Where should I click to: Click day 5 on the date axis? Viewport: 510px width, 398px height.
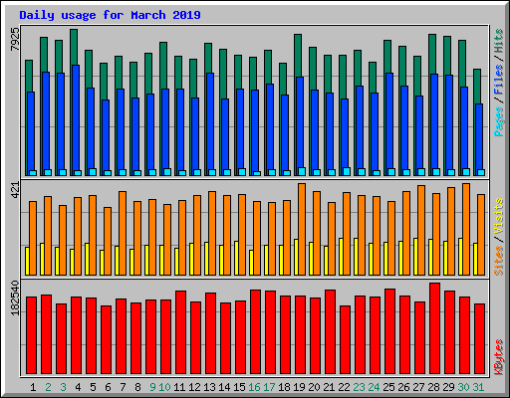[93, 387]
